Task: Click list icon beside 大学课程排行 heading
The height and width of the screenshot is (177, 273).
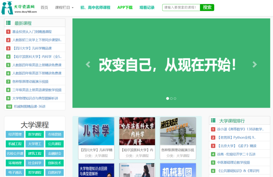Action: [213, 120]
